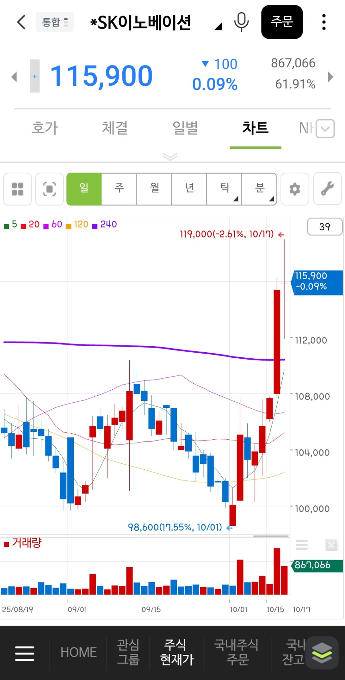345x680 pixels.
Task: Open the chart wrench tools icon
Action: [x=327, y=189]
